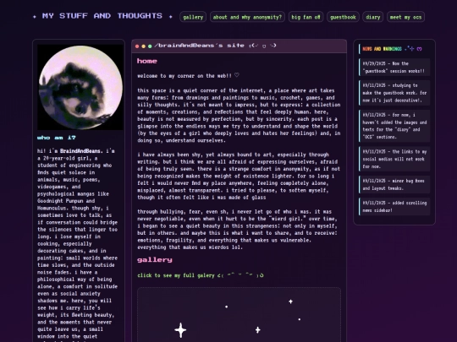Click the purple heart in news heading
Screen dimensions: 457x342
(419, 49)
